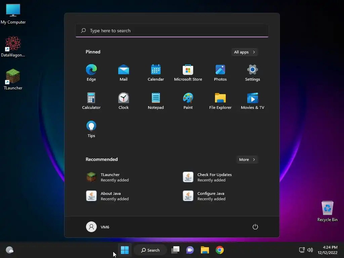Open the Calculator app
344x258 pixels.
pyautogui.click(x=91, y=101)
